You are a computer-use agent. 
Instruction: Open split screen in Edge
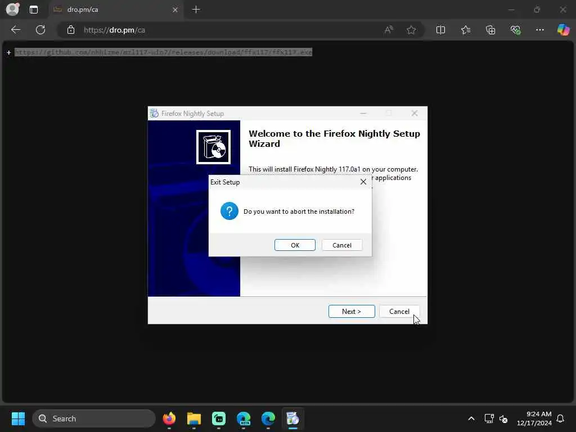440,30
